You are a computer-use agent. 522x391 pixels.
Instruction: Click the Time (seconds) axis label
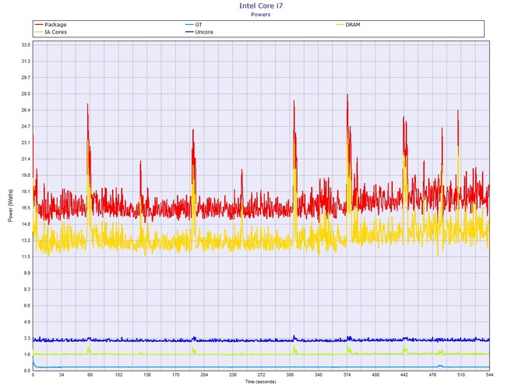click(x=261, y=382)
